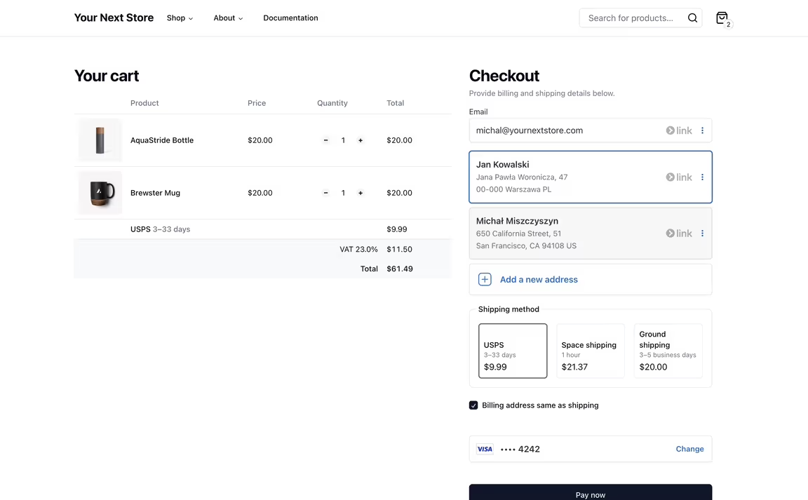This screenshot has height=500, width=808.
Task: Open the shopping cart icon
Action: 722,18
